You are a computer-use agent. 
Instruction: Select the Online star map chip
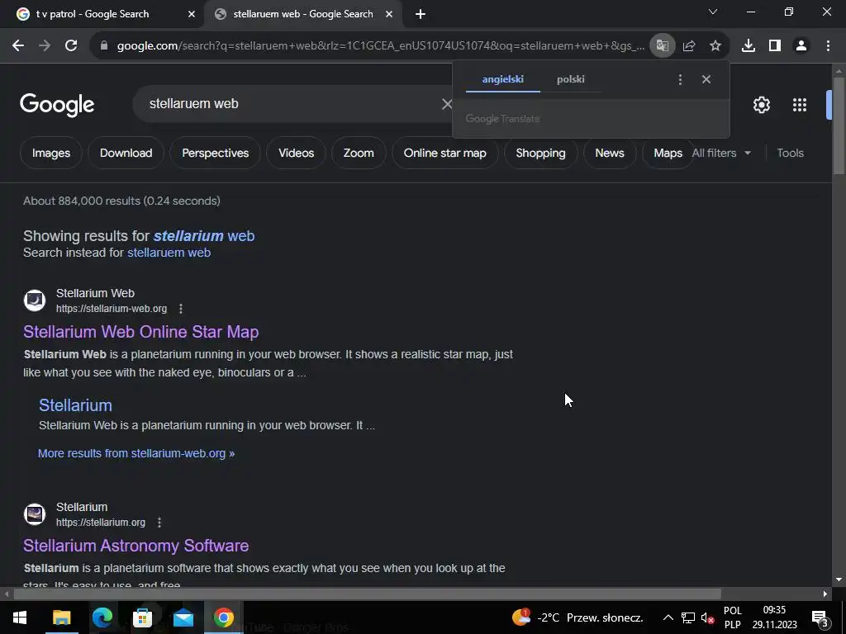pos(444,153)
